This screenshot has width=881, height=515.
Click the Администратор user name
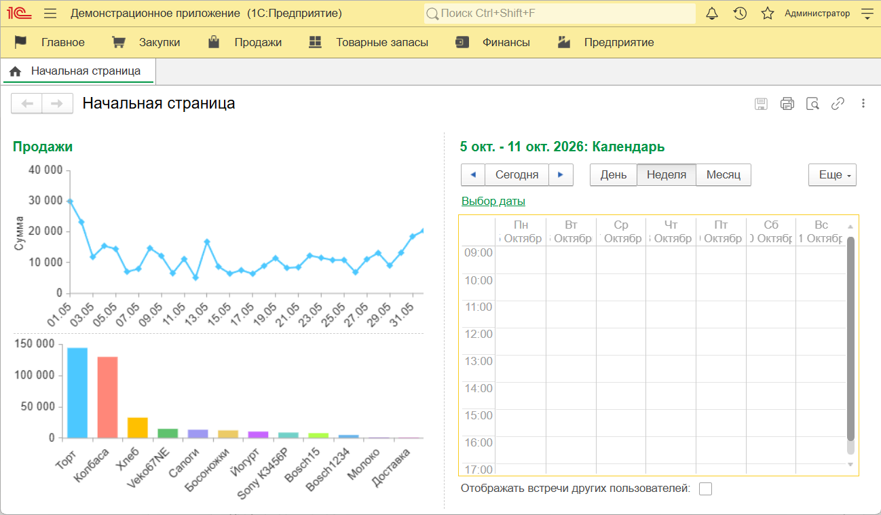(x=817, y=14)
